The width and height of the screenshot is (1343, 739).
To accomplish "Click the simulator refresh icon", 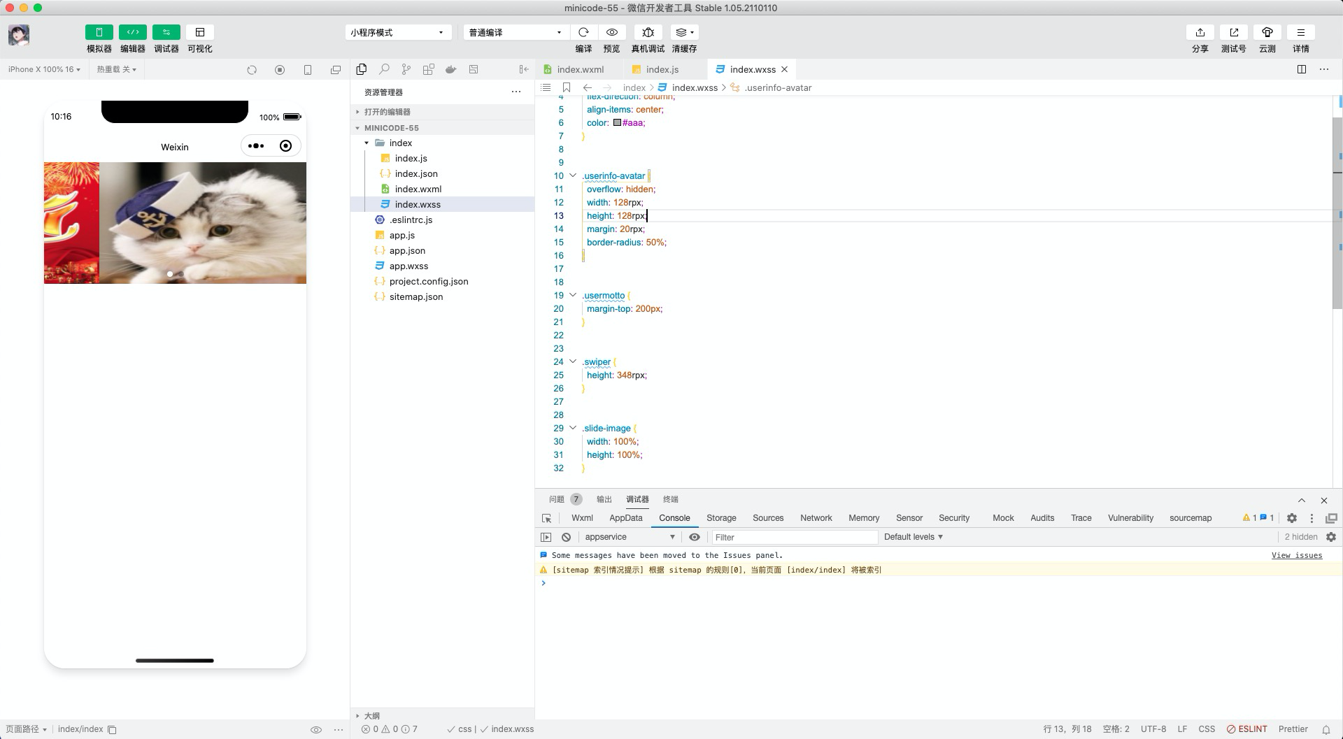I will [x=252, y=70].
